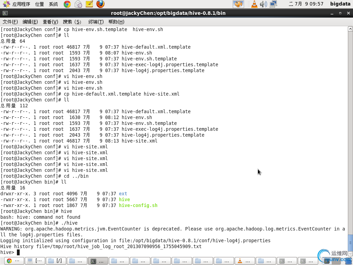Maximize the terminal window

coord(340,13)
